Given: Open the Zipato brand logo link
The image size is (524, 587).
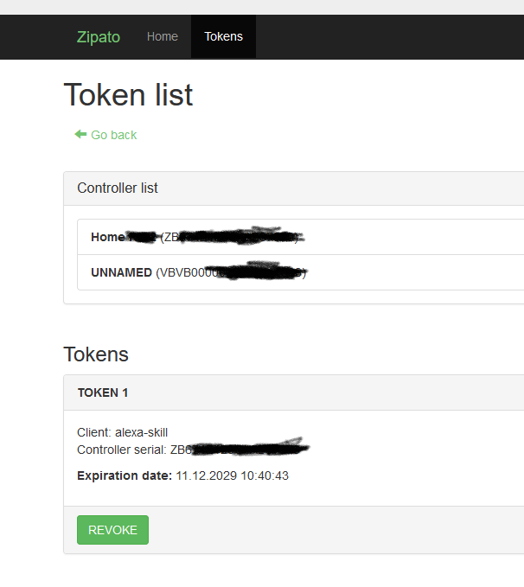Looking at the screenshot, I should point(99,37).
